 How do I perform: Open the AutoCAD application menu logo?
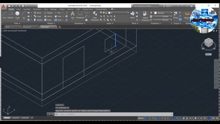coord(4,7)
